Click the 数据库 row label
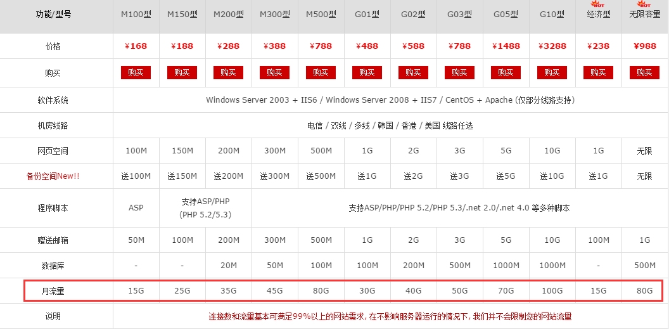The image size is (669, 329). pyautogui.click(x=53, y=266)
